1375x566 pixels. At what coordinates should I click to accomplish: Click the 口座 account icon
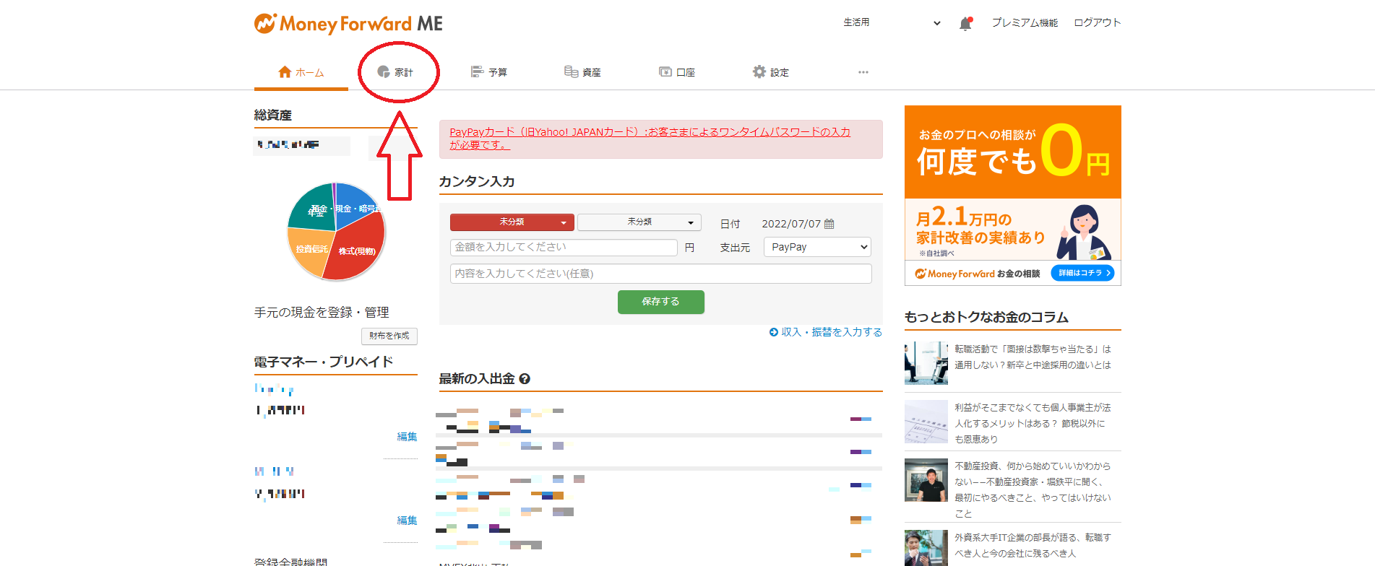[x=665, y=71]
